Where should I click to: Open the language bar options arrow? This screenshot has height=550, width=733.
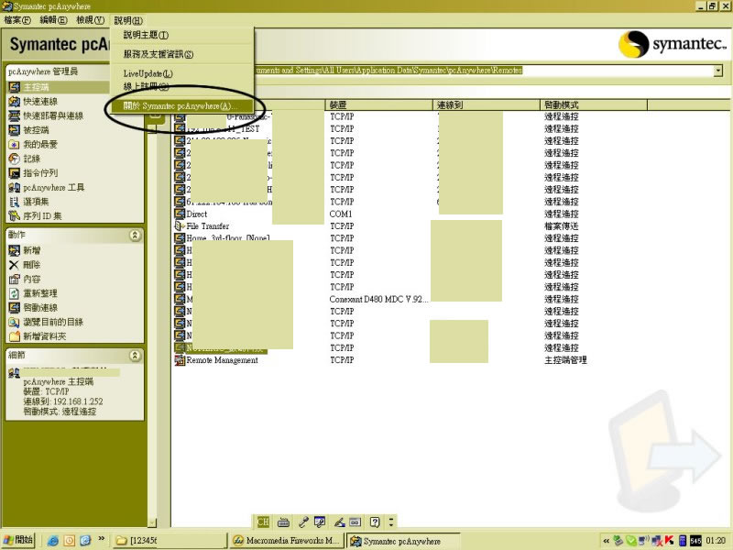(x=391, y=522)
